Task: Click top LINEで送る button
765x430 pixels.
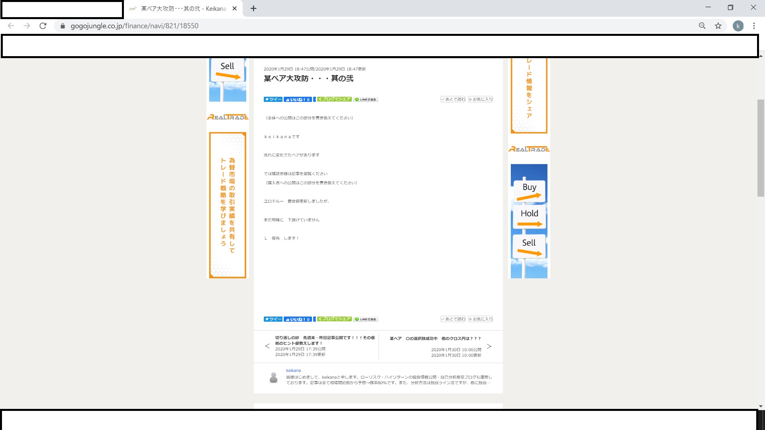Action: click(365, 100)
